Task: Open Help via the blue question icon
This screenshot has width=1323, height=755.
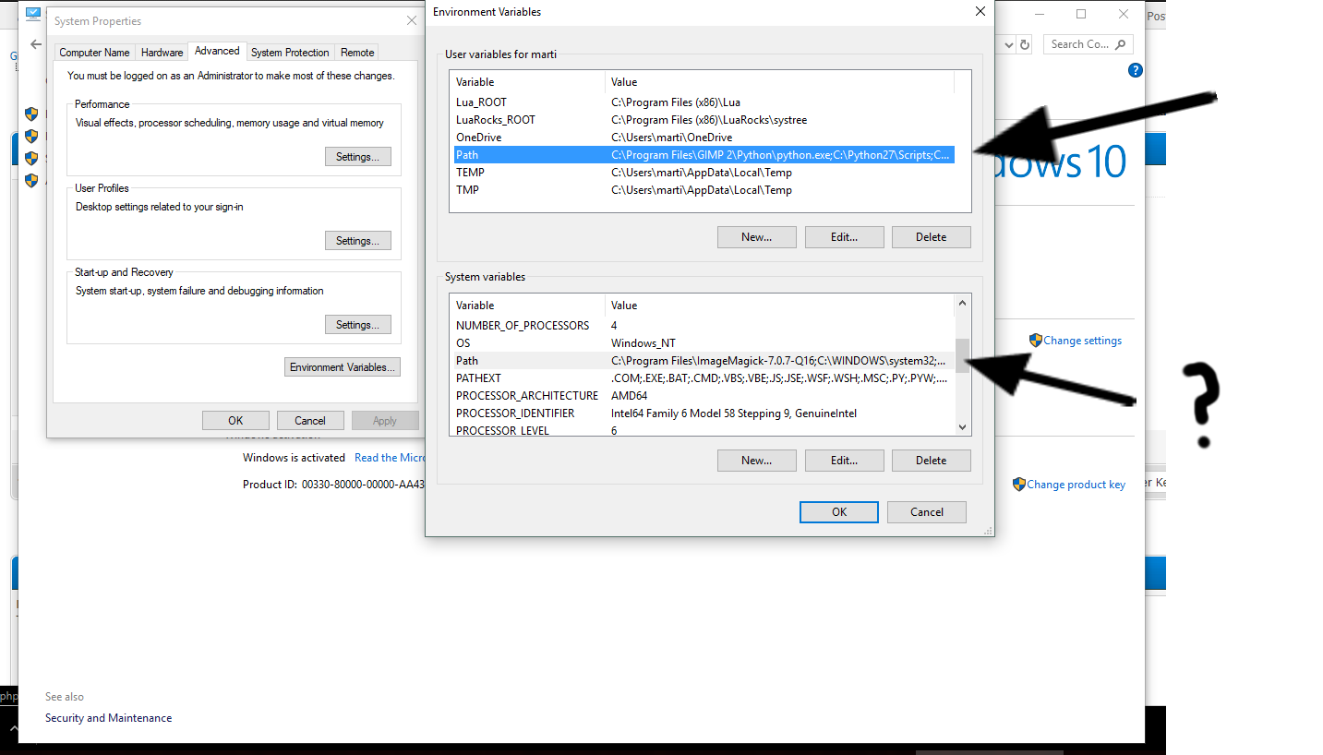Action: click(1136, 70)
